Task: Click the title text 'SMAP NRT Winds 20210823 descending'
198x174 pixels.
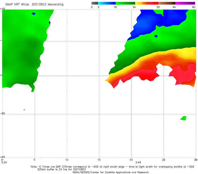Action: pyautogui.click(x=34, y=4)
